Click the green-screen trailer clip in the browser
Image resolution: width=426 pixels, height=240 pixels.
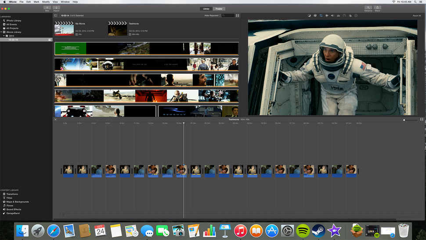click(70, 48)
